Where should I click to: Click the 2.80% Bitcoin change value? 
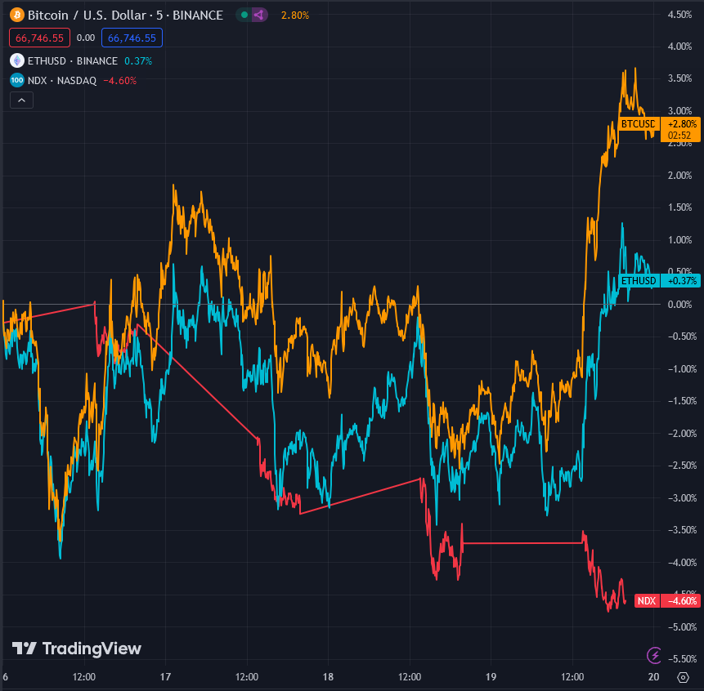[295, 16]
